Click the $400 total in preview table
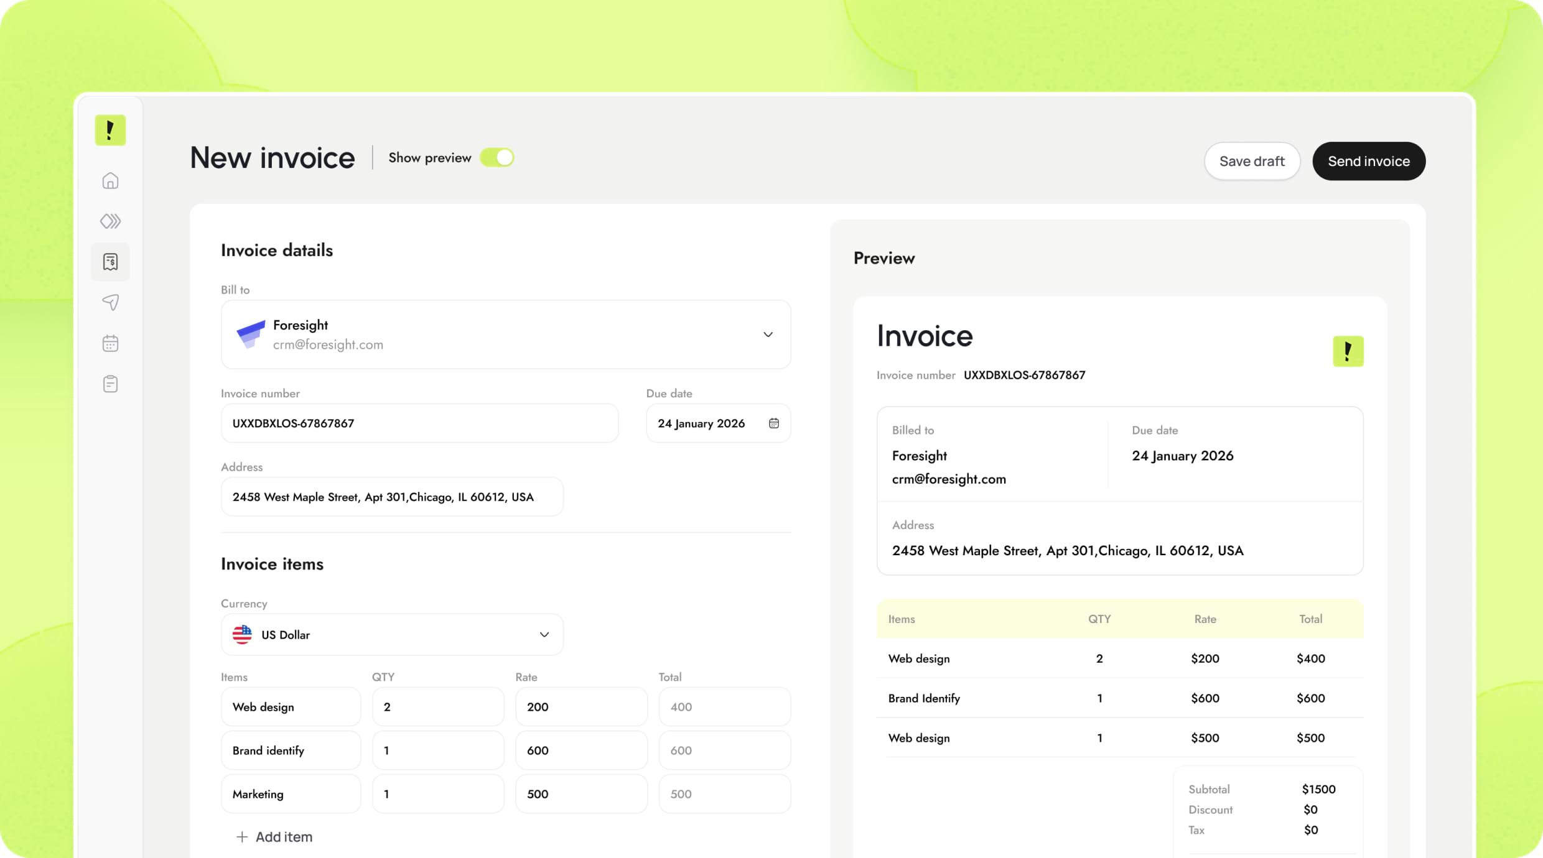The height and width of the screenshot is (858, 1543). point(1310,658)
